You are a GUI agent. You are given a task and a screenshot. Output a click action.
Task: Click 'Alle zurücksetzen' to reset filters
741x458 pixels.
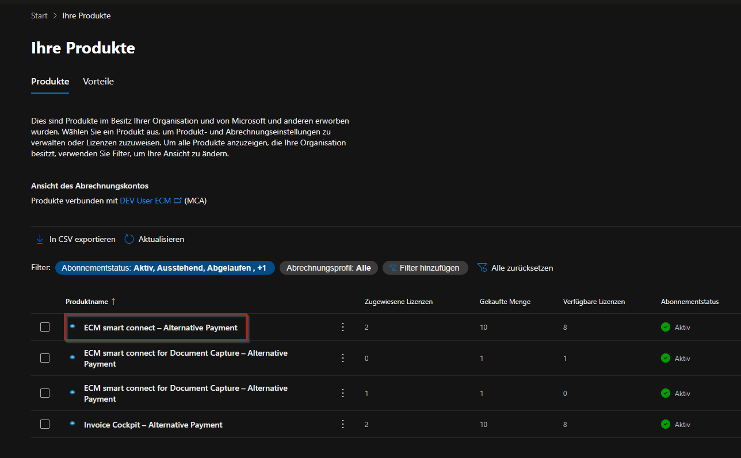coord(515,268)
